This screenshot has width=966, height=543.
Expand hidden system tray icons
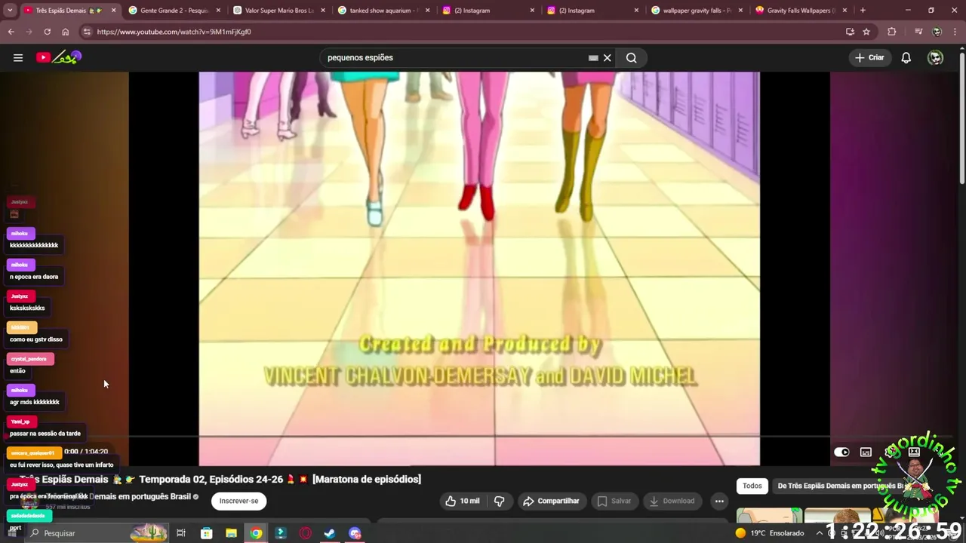click(819, 533)
